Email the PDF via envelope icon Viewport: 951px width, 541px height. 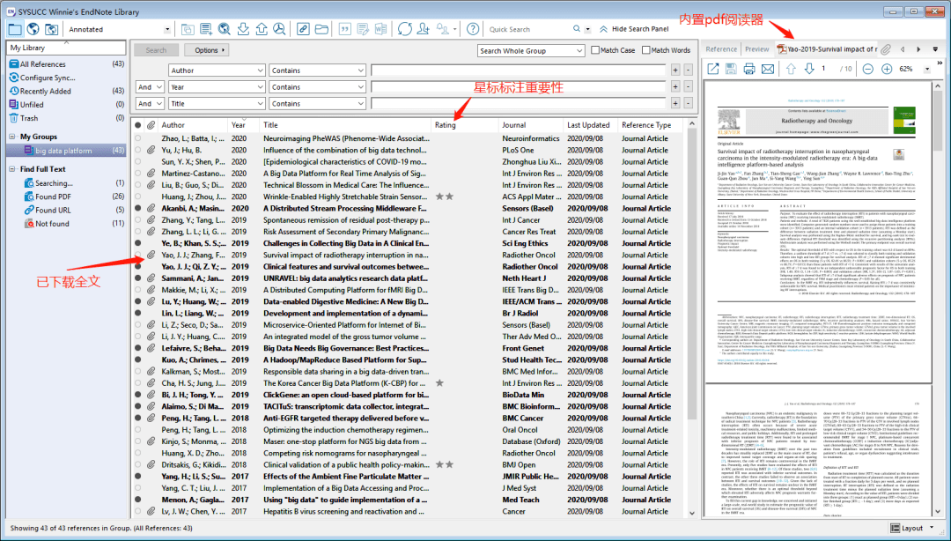click(768, 69)
